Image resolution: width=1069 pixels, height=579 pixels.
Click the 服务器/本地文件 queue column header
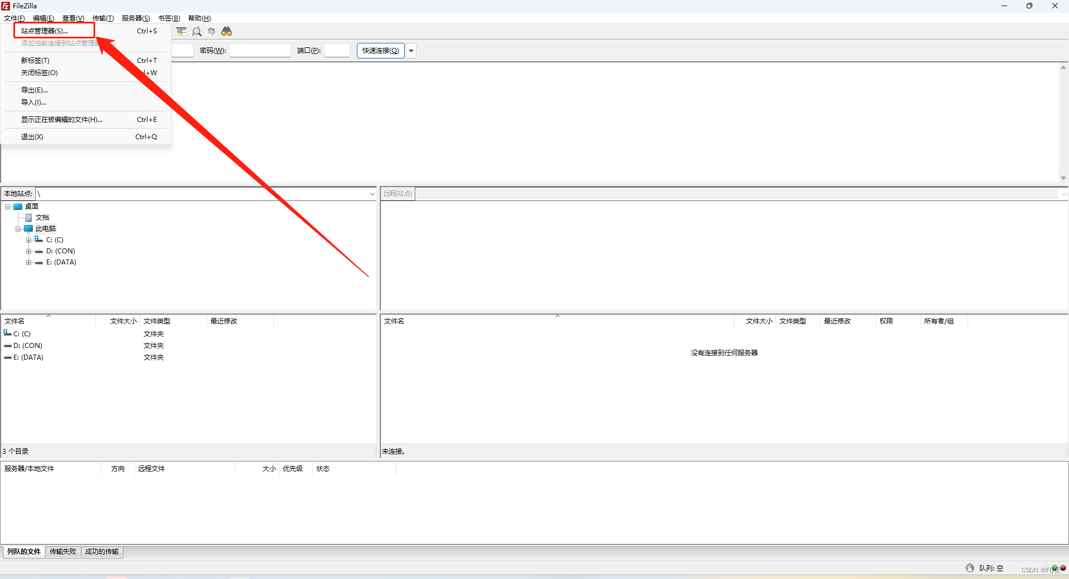[51, 469]
